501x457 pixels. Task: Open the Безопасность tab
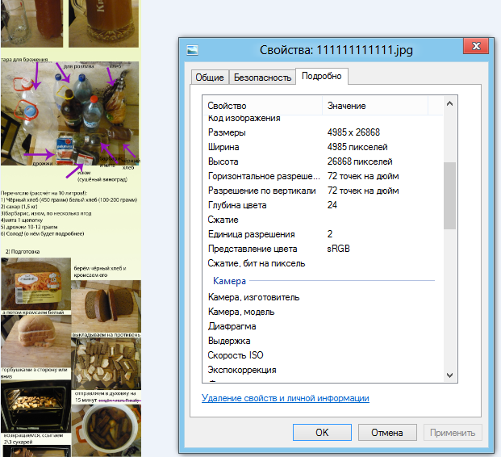tap(262, 78)
